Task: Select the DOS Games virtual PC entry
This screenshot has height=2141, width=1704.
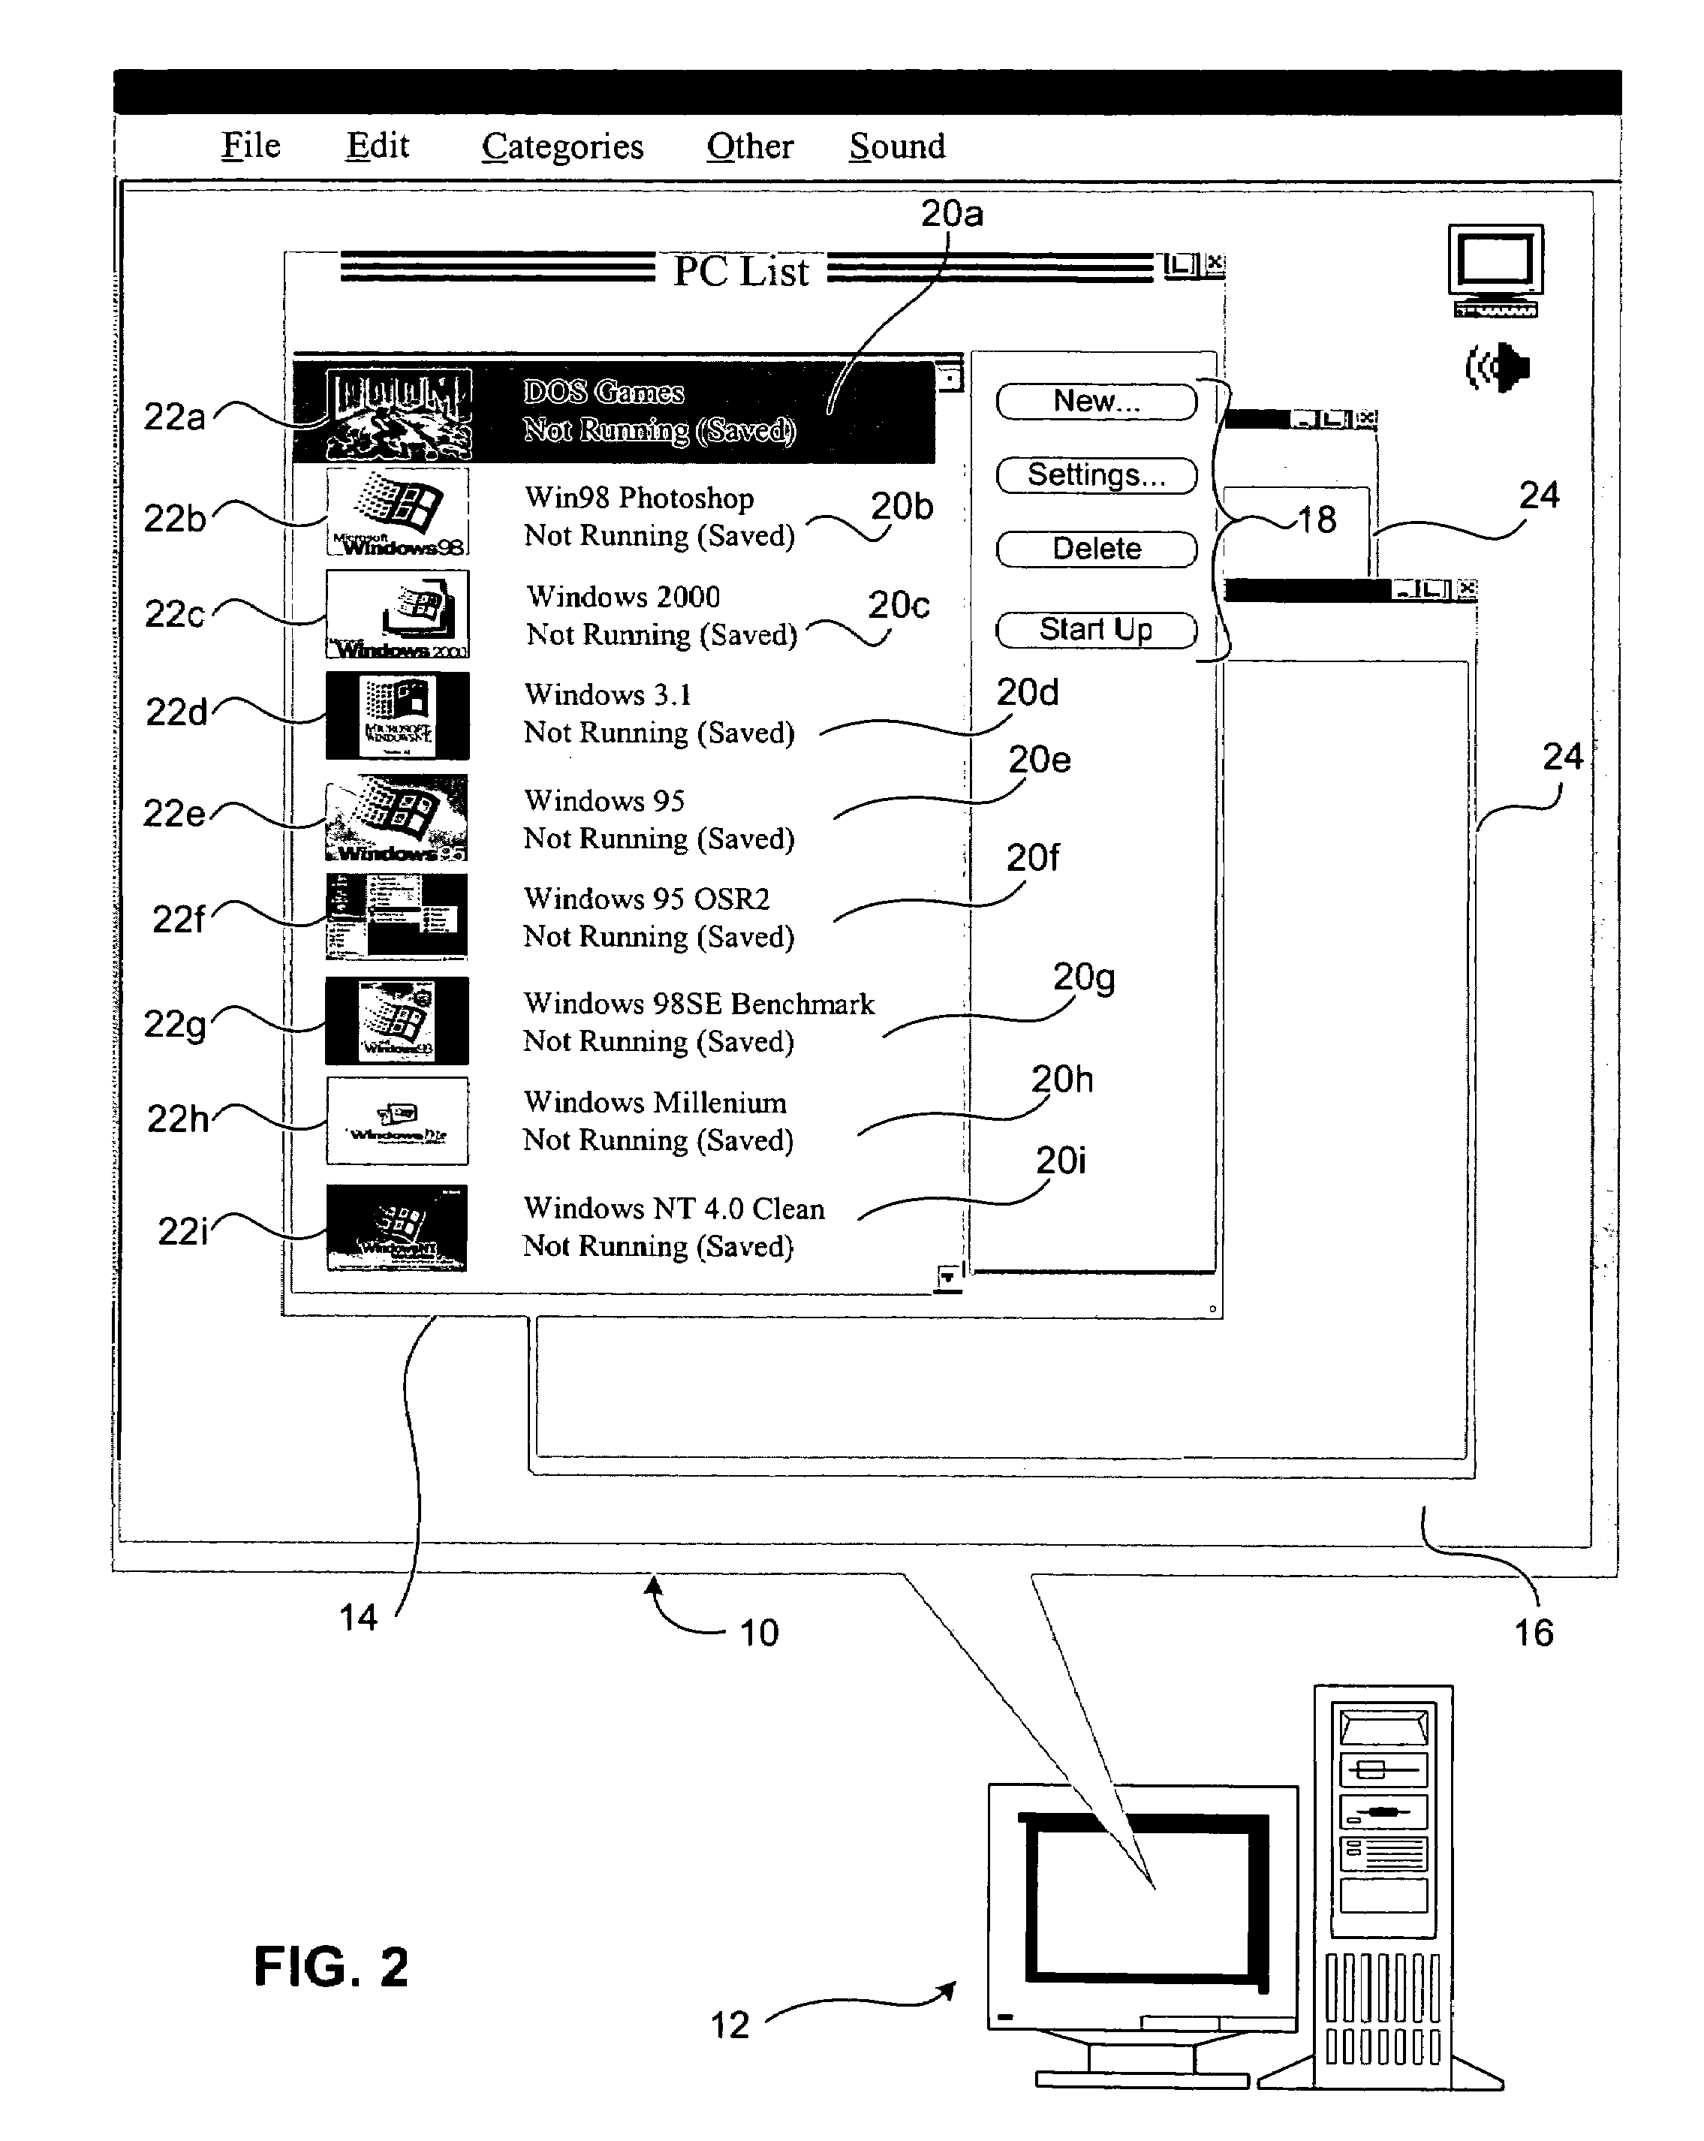Action: [x=592, y=383]
